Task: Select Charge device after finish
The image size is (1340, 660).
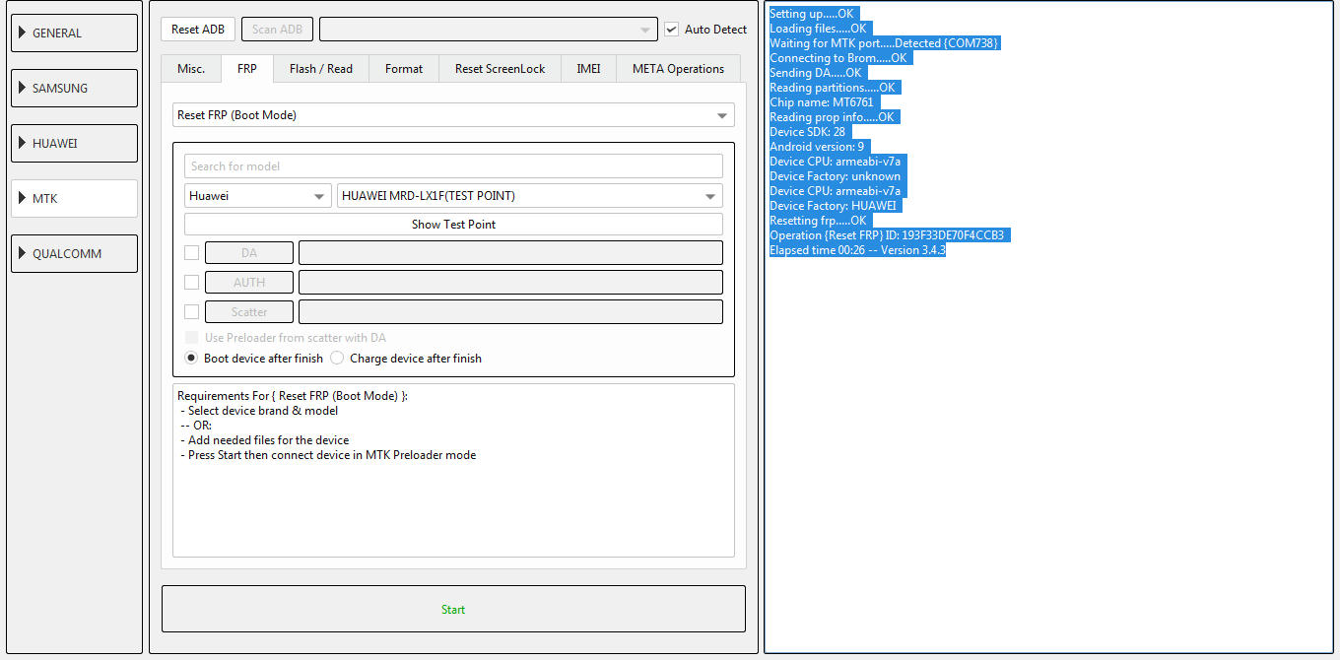Action: coord(337,359)
